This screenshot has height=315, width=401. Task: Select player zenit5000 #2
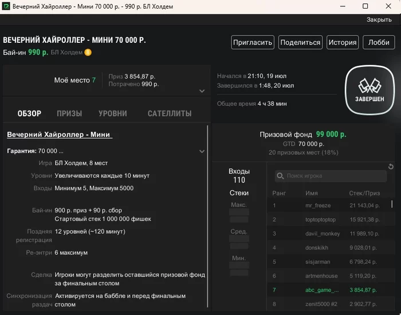click(x=321, y=304)
